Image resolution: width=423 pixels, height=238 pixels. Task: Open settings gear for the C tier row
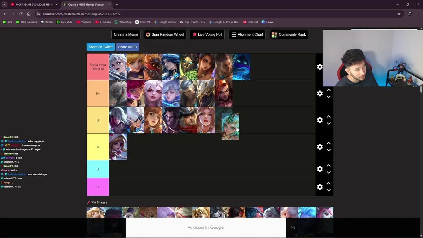[x=320, y=187]
